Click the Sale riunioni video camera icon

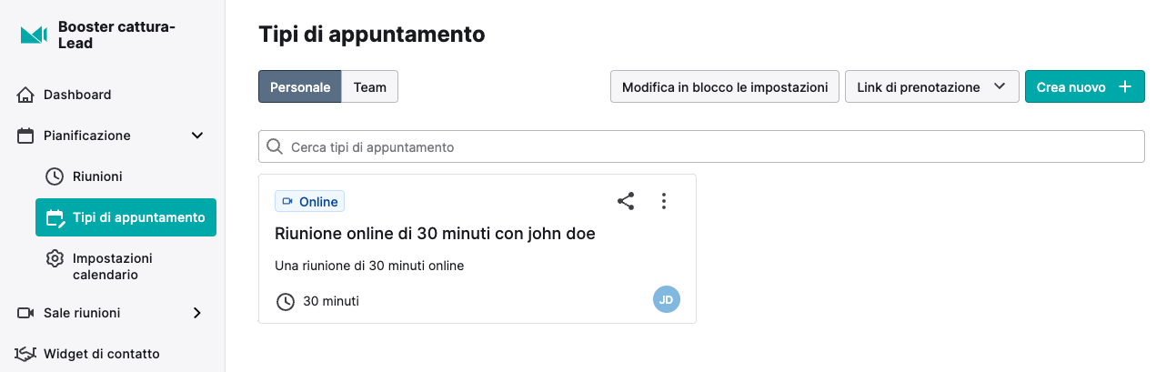coord(25,313)
